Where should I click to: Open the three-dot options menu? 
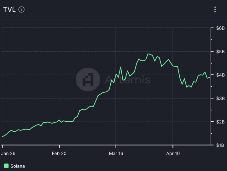tap(215, 9)
